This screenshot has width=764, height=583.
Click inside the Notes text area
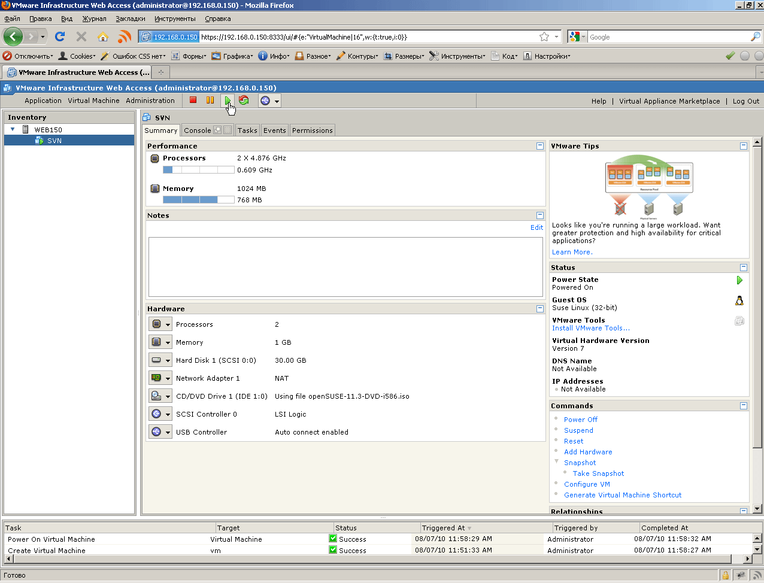(345, 267)
